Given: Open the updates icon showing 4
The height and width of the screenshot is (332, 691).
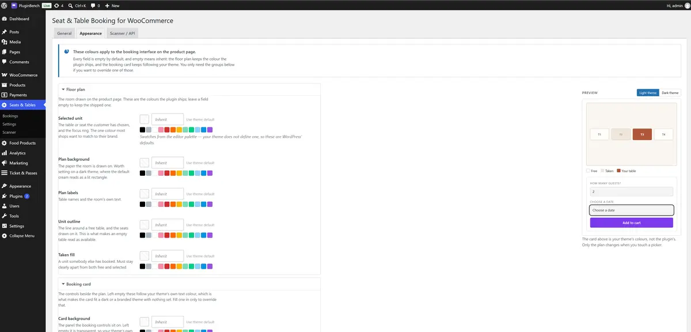Looking at the screenshot, I should [59, 5].
